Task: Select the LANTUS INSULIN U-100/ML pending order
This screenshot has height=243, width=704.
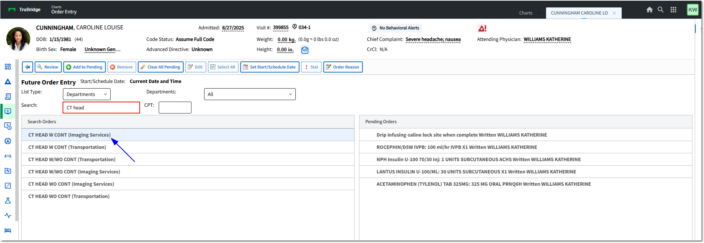Action: pos(526,172)
